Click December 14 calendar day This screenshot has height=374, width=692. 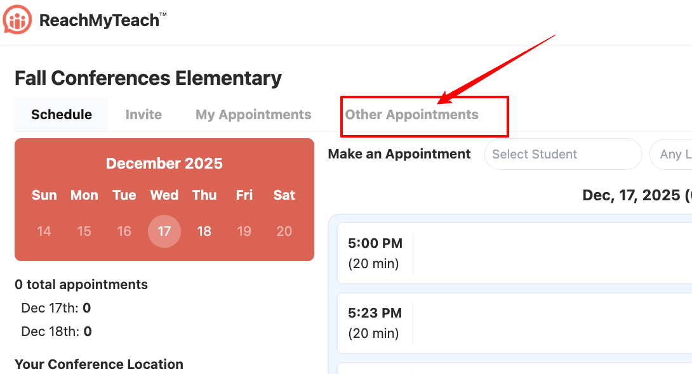pos(44,231)
